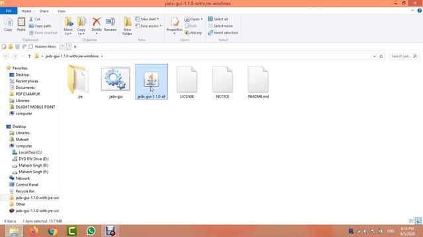The image size is (423, 237).
Task: Open Recent places in sidebar
Action: (26, 81)
